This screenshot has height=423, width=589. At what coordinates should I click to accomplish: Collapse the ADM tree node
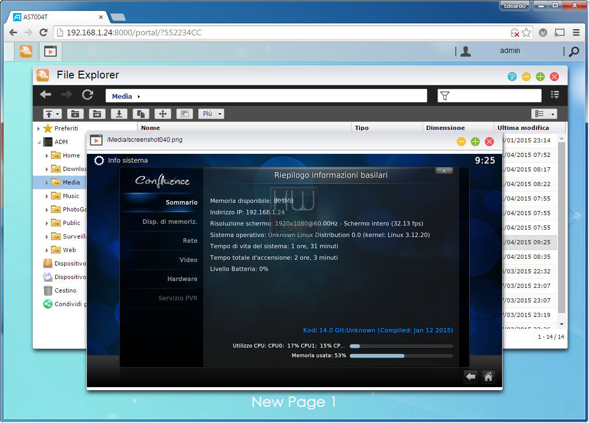click(x=39, y=142)
